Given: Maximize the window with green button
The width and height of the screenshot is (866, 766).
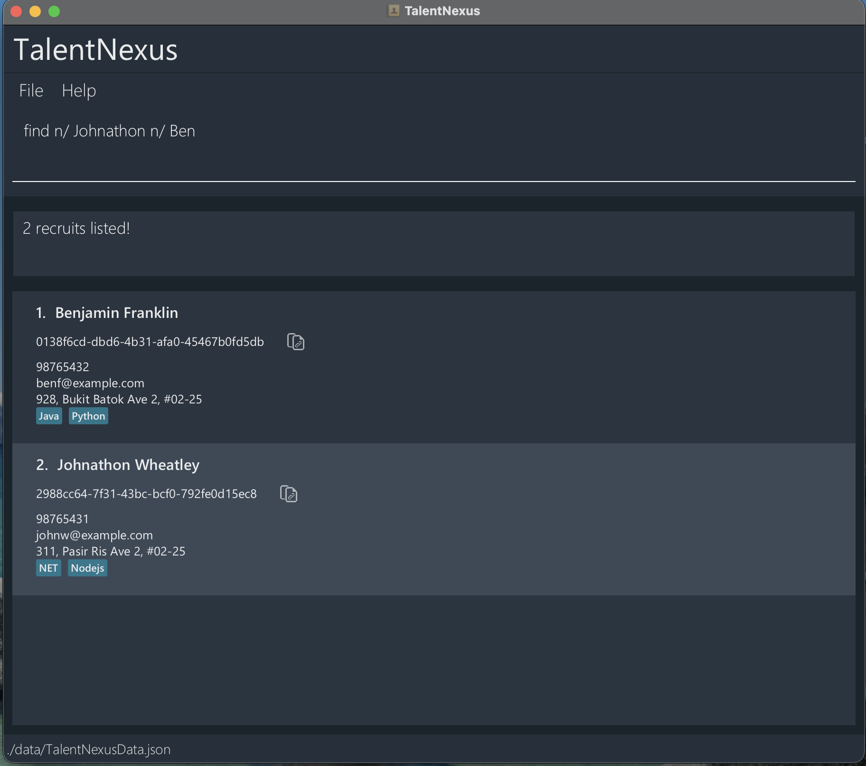Looking at the screenshot, I should (54, 11).
